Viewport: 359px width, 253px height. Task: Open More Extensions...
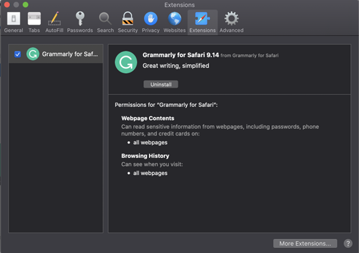click(x=305, y=244)
